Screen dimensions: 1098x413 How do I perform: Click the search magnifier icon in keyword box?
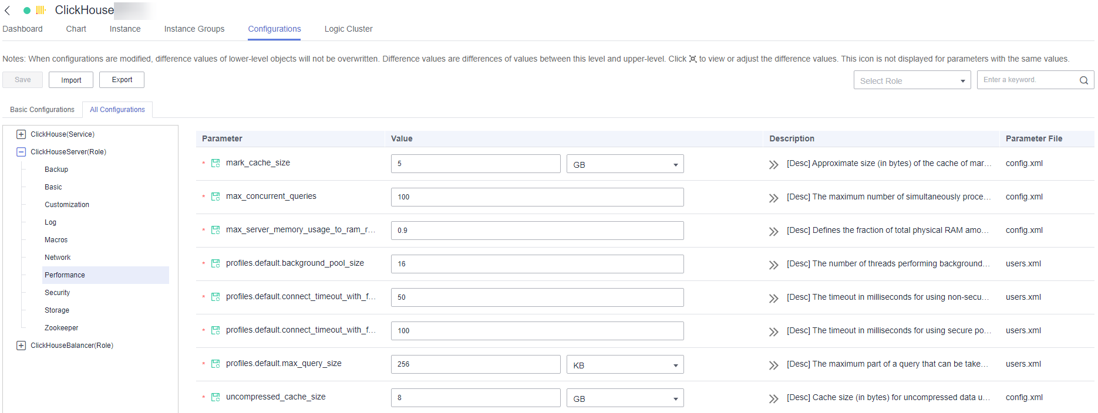pyautogui.click(x=1083, y=80)
